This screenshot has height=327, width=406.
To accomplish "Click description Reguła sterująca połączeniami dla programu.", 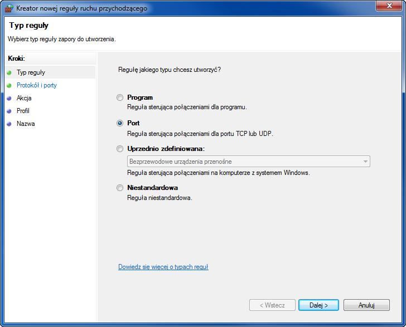I will point(187,107).
